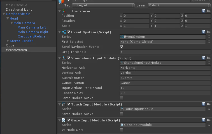Screen dimensions: 212x134
Task: Open Transform component help icon
Action: tap(203, 11)
